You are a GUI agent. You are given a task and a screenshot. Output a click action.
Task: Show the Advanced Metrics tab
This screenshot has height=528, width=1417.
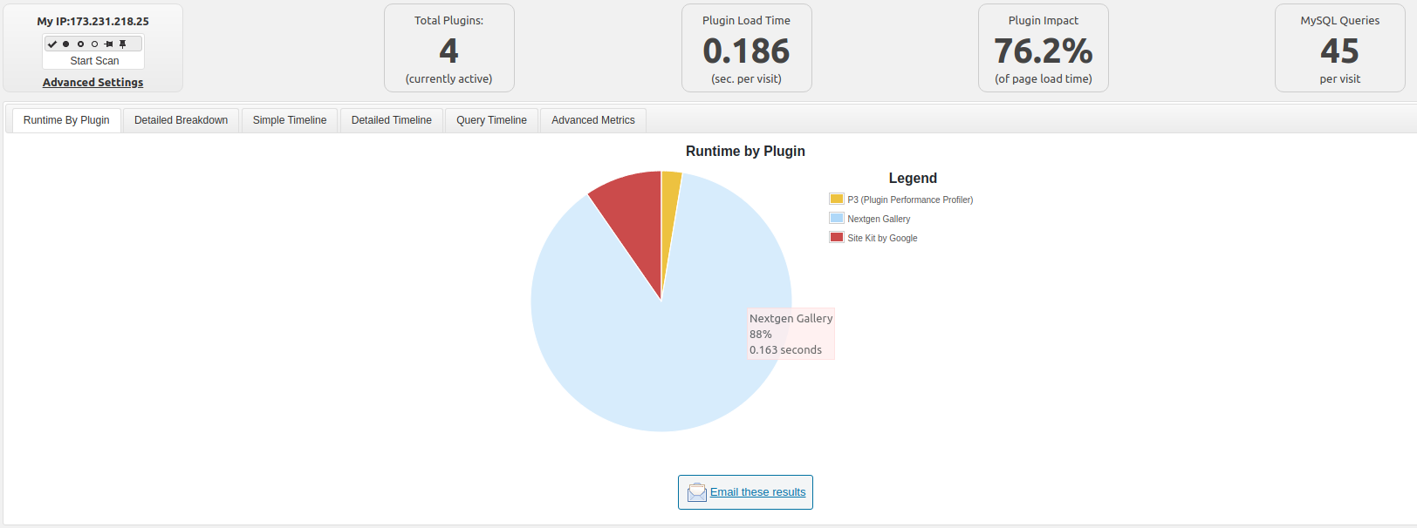point(593,120)
